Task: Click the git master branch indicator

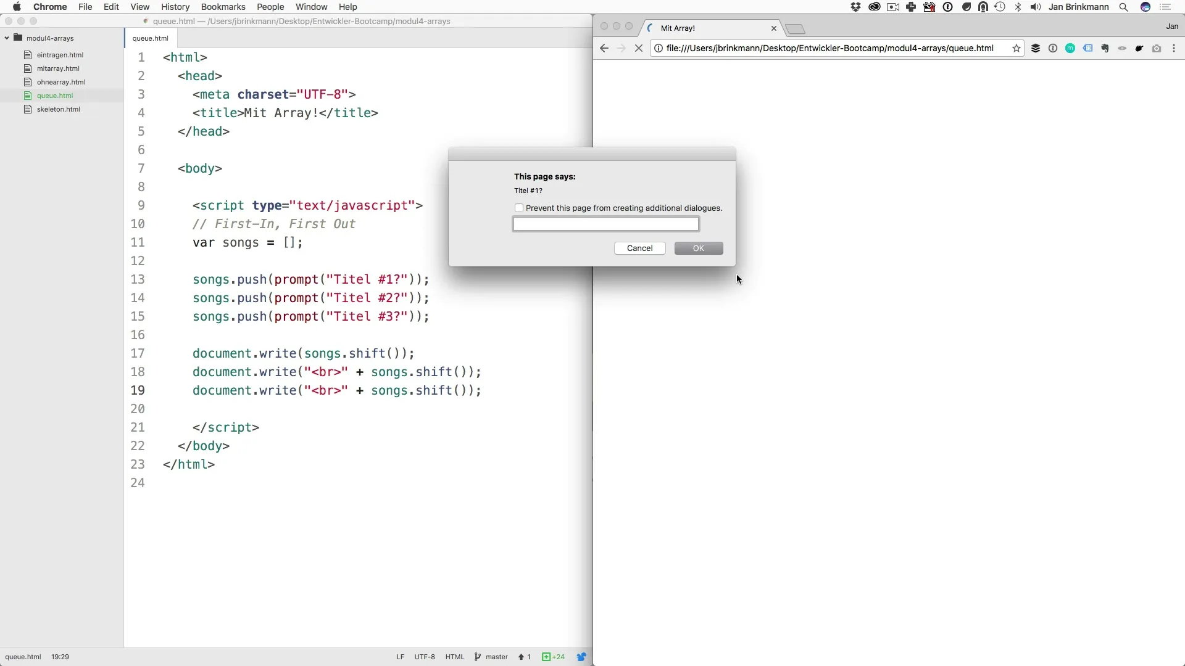Action: tap(491, 657)
